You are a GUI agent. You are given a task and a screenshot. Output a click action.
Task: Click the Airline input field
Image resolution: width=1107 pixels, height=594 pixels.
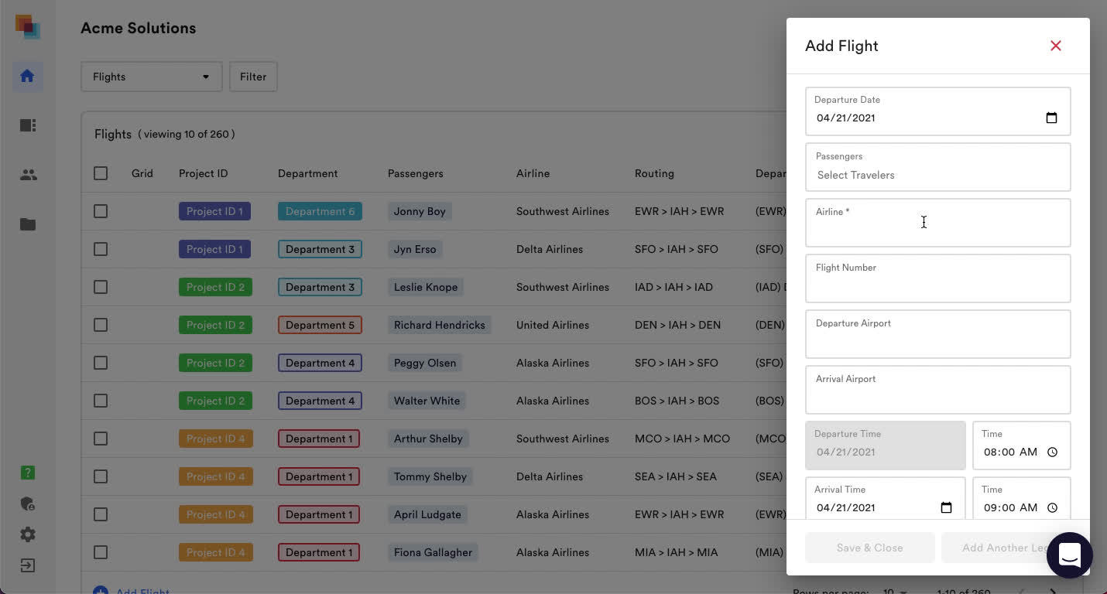pyautogui.click(x=938, y=223)
